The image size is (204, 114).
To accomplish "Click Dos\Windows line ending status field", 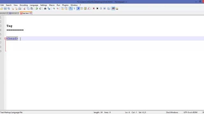I will click(x=172, y=112).
